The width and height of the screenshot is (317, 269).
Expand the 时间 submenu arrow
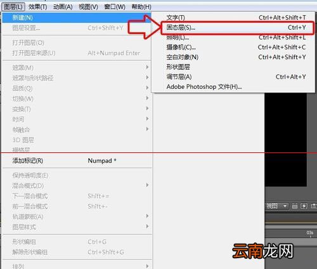click(147, 119)
